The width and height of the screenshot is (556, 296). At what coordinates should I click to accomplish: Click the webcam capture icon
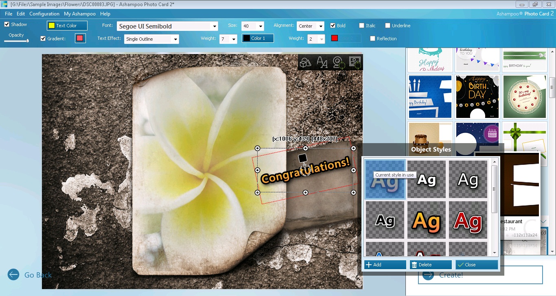tap(338, 63)
